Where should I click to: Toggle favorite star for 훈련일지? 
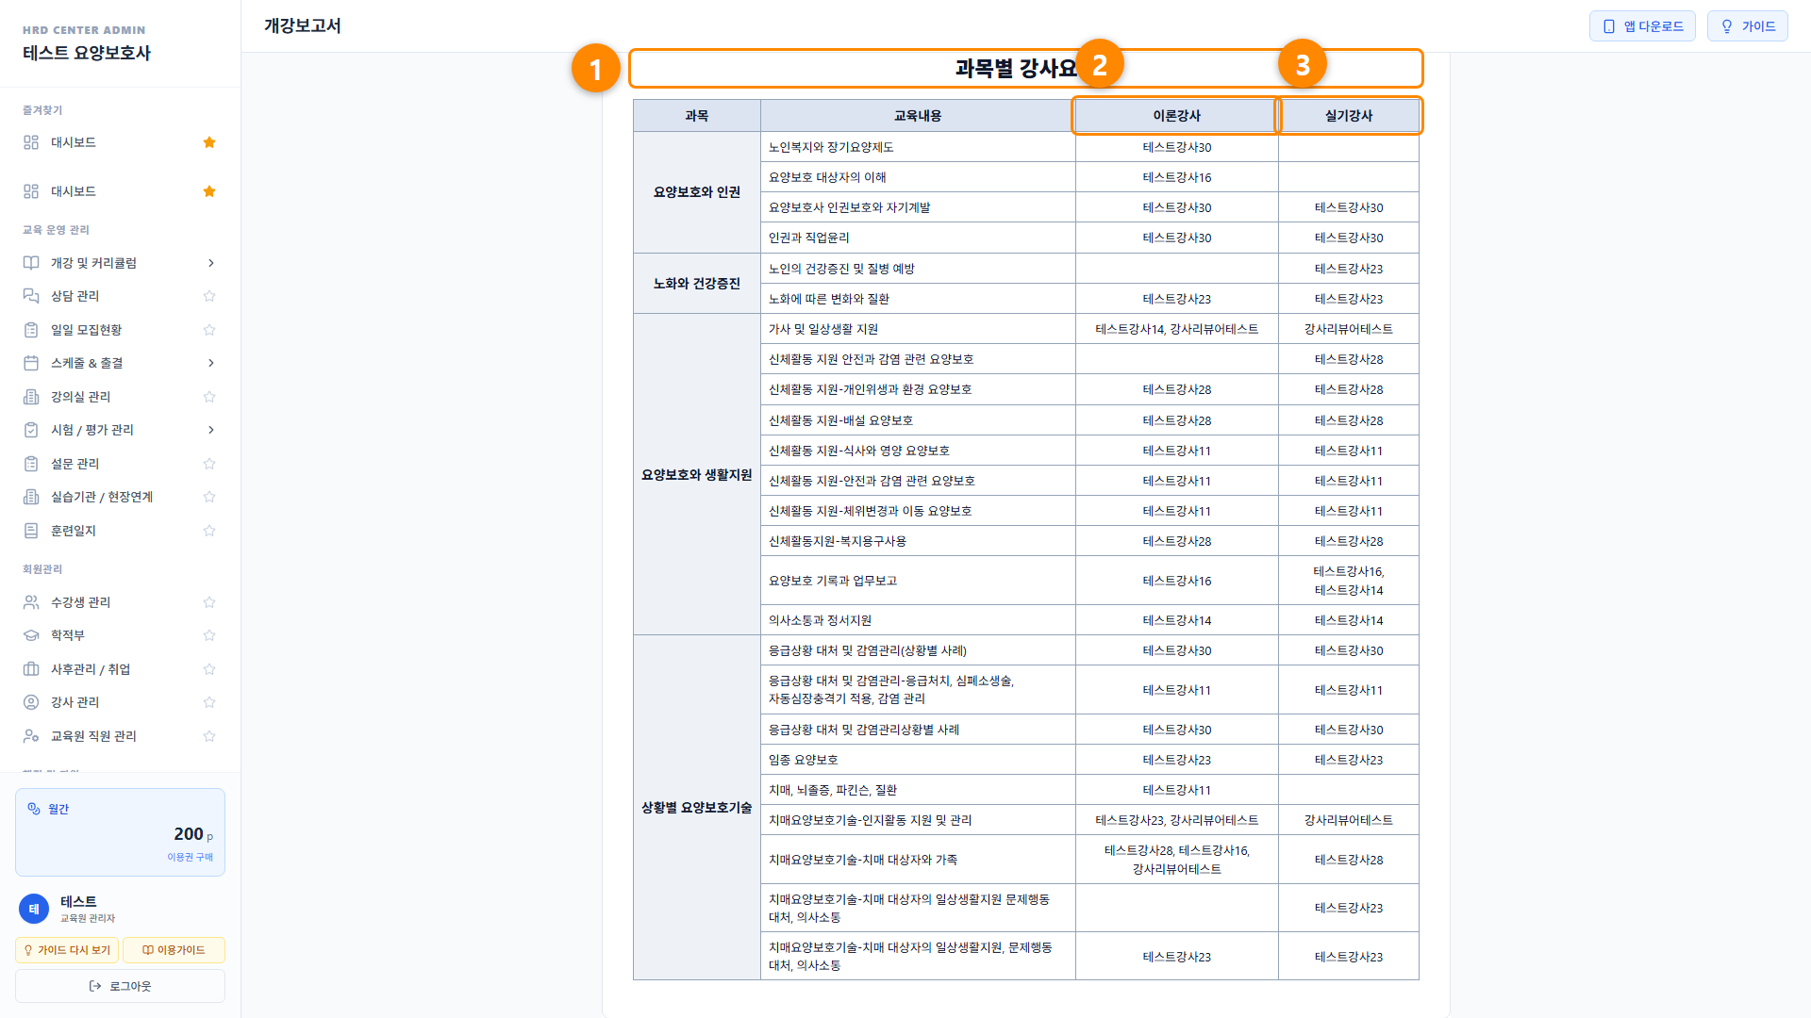(209, 531)
